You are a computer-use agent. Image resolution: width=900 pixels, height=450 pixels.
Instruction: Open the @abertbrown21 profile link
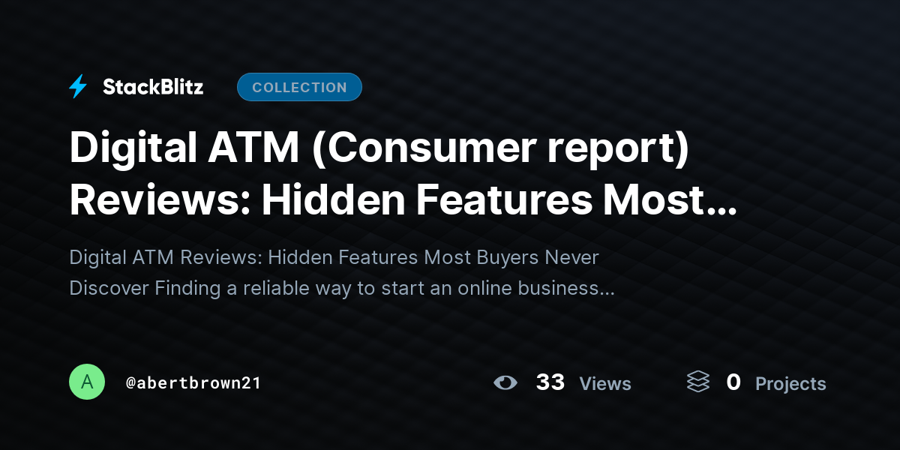point(193,382)
